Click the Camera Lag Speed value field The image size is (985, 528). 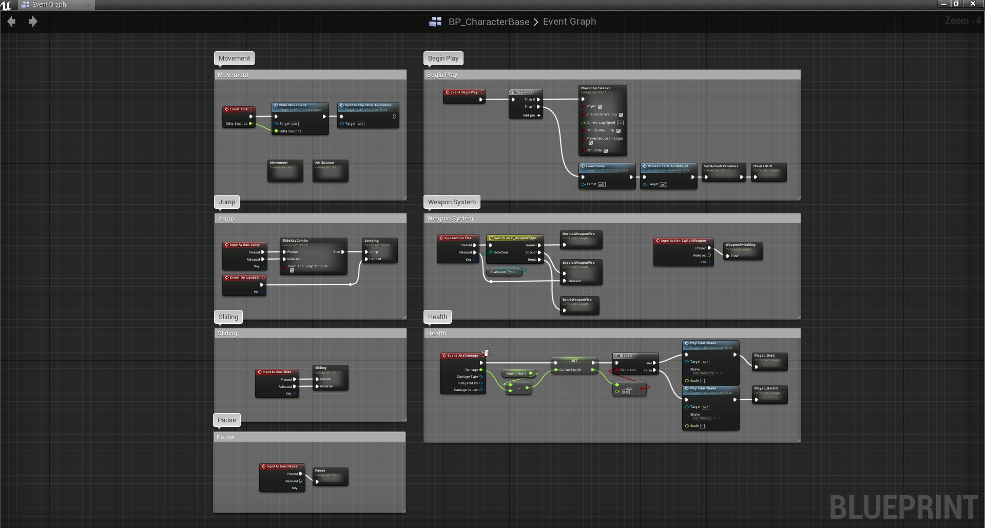(620, 123)
